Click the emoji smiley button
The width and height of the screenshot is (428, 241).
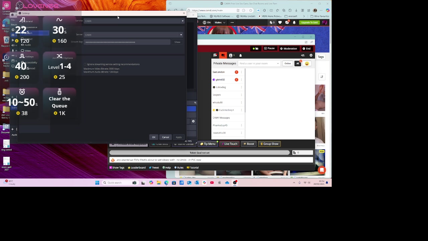tap(307, 64)
